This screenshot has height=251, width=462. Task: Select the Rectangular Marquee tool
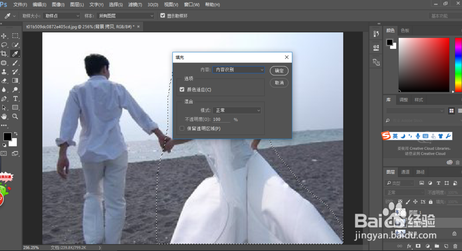coord(15,36)
